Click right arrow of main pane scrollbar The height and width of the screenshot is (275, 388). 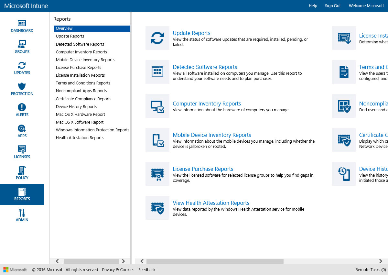coord(381,261)
